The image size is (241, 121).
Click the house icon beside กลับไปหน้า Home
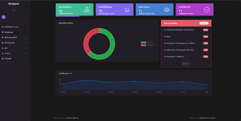(x=3, y=27)
